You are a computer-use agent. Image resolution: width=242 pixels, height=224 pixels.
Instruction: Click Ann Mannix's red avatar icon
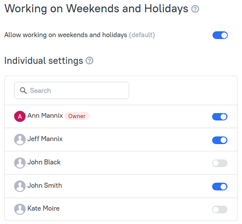pyautogui.click(x=20, y=116)
